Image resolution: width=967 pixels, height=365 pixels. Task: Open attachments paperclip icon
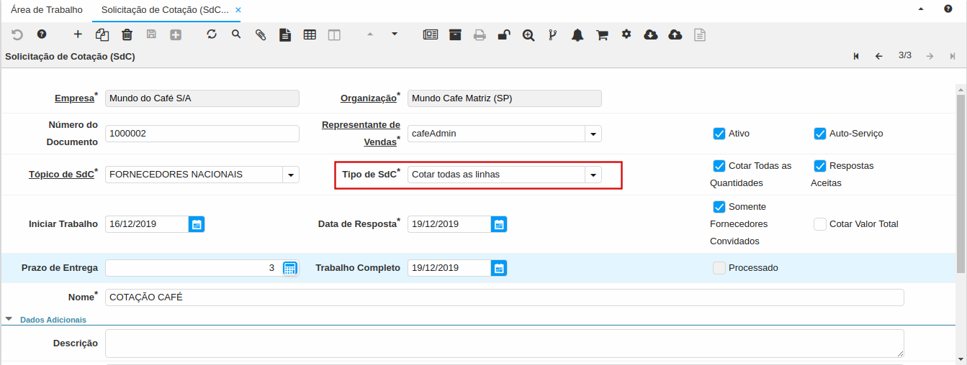pos(261,34)
